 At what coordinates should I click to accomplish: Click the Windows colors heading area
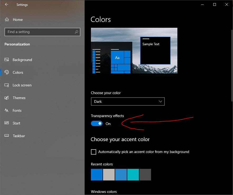[x=104, y=192]
